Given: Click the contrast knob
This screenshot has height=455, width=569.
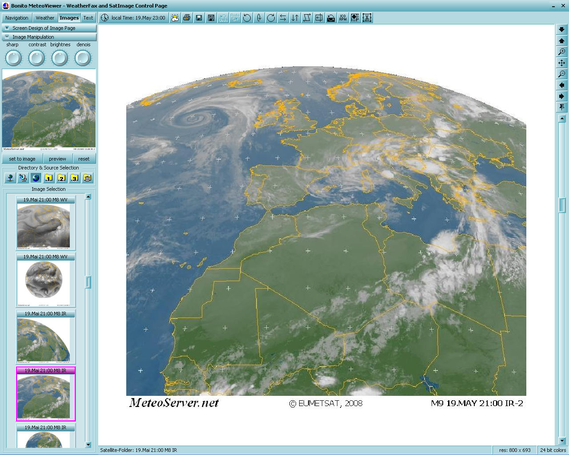Looking at the screenshot, I should click(36, 58).
